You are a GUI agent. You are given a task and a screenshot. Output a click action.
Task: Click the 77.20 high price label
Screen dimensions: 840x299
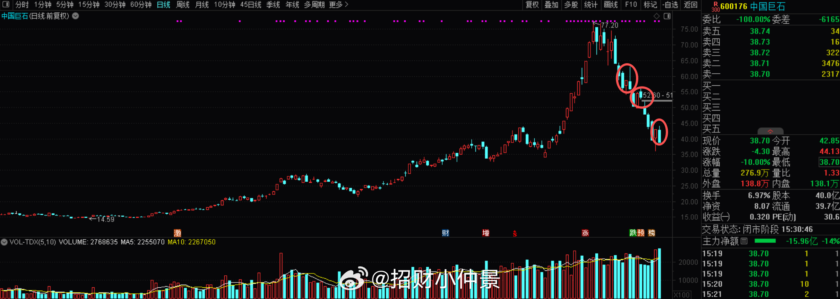(x=609, y=25)
